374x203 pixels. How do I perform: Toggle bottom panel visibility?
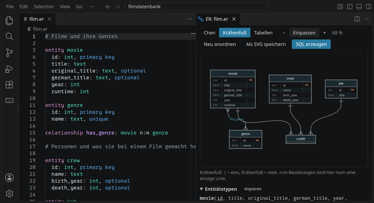point(359,7)
